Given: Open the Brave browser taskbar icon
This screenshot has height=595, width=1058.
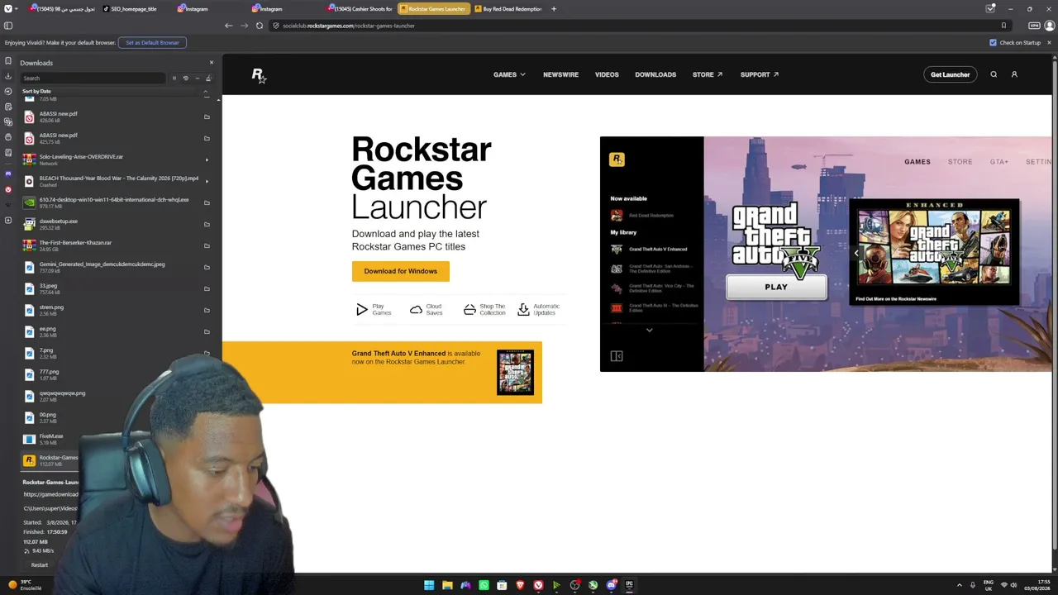Looking at the screenshot, I should pyautogui.click(x=520, y=585).
